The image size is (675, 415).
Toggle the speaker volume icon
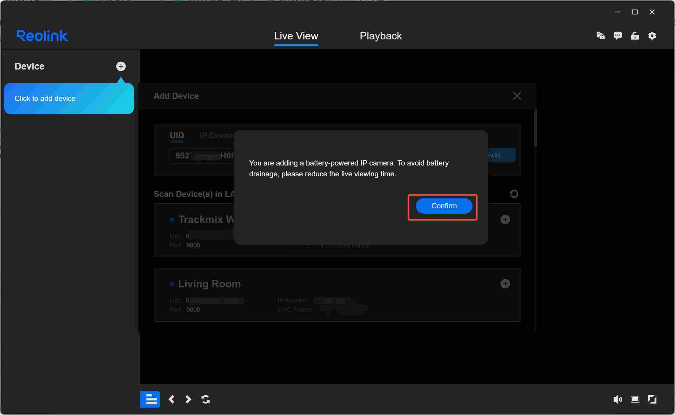click(618, 399)
